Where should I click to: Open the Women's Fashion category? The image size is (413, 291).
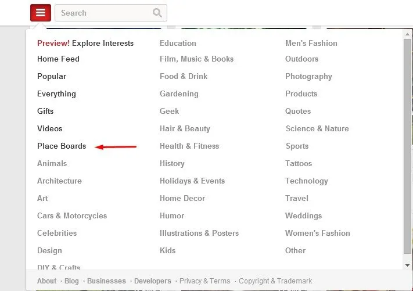[x=317, y=233]
